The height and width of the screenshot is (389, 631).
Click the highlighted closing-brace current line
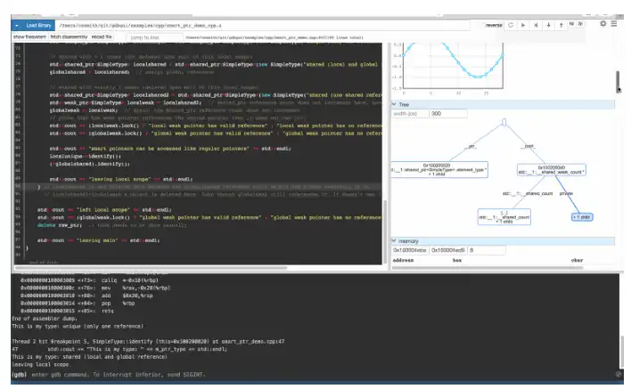tap(198, 187)
